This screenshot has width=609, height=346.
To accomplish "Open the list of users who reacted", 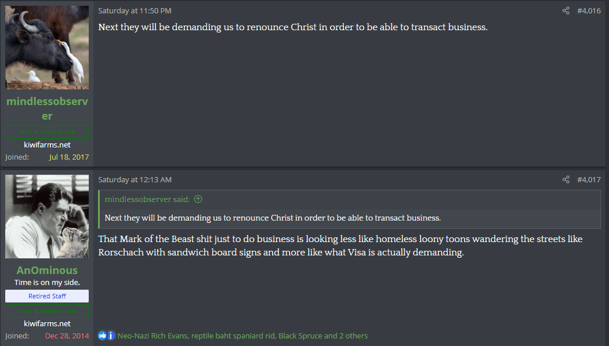I will [242, 336].
